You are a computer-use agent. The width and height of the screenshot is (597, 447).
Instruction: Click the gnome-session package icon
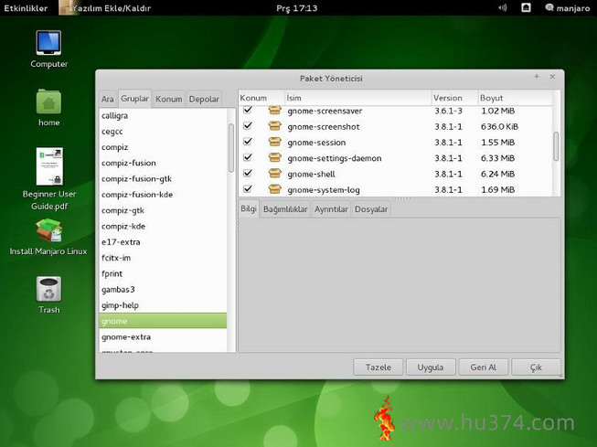point(274,142)
